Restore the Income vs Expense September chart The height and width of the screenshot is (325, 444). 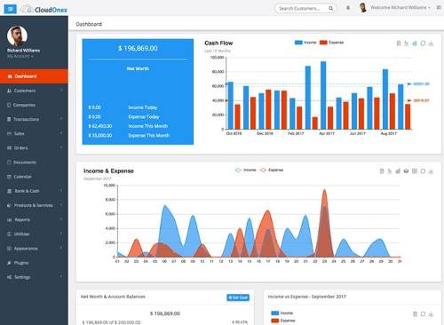423,314
